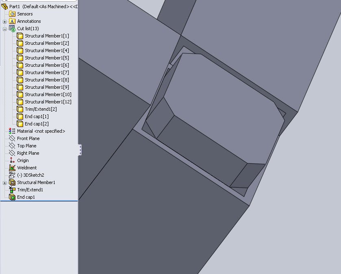Select Trim/Extend1[2] text
Image resolution: width=341 pixels, height=274 pixels.
click(41, 110)
